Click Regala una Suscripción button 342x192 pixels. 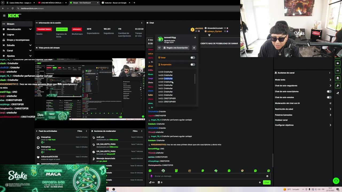(176, 48)
